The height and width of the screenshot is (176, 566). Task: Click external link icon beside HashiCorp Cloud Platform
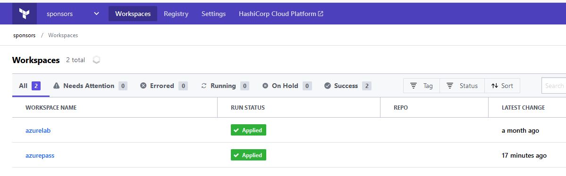click(x=321, y=14)
